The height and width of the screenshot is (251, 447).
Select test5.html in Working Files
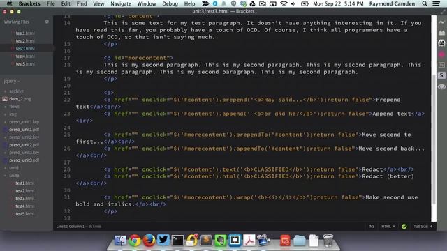[x=25, y=64]
